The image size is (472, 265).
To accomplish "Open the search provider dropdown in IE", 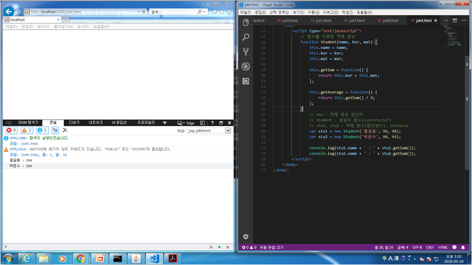I will pos(204,12).
